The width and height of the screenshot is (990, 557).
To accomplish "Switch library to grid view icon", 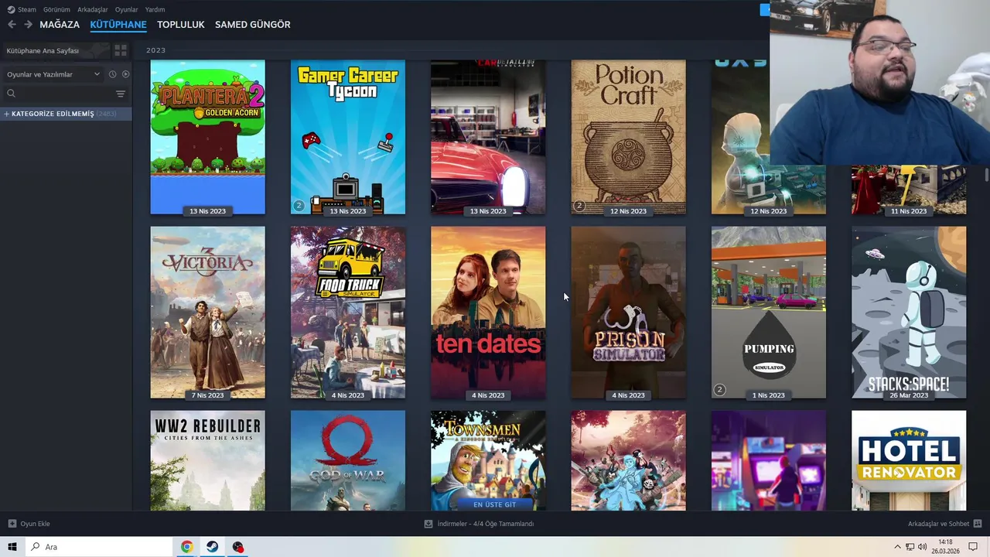I will [121, 50].
